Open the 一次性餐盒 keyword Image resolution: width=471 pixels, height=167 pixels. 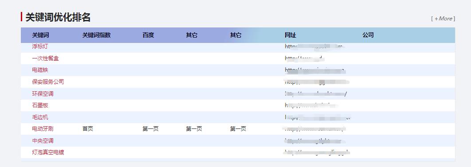(x=45, y=58)
